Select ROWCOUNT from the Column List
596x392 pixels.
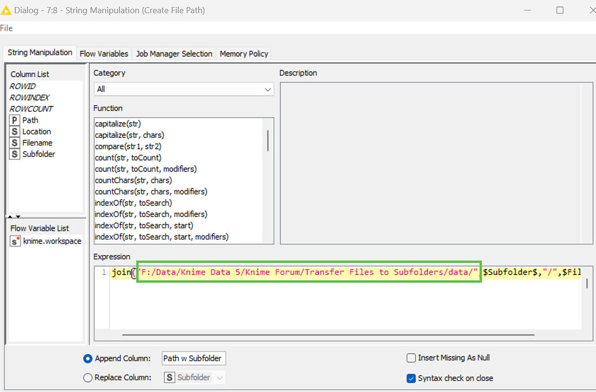pos(31,109)
